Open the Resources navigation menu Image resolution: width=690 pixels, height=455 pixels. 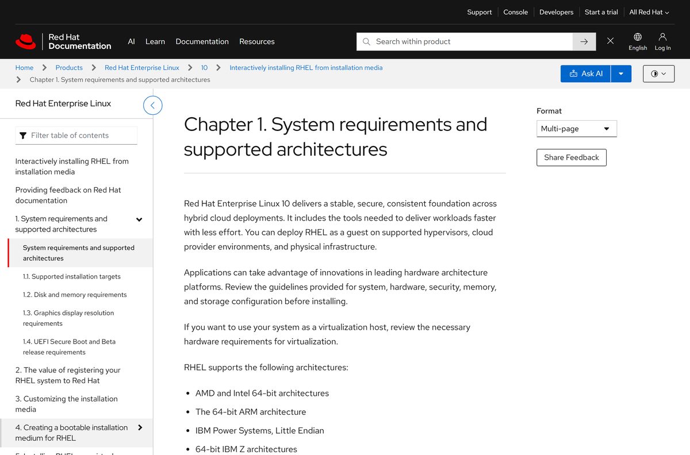tap(257, 41)
